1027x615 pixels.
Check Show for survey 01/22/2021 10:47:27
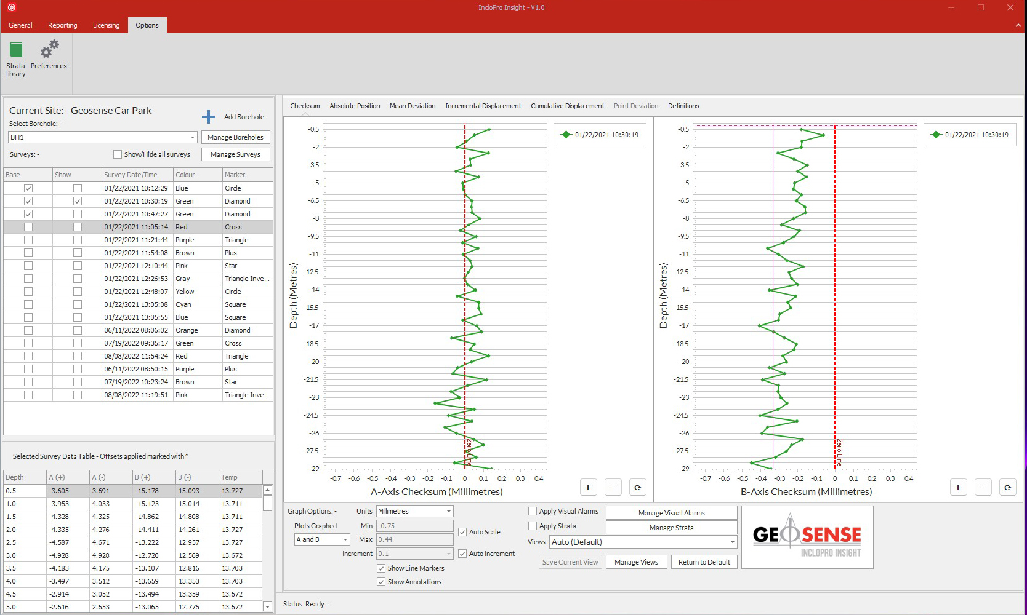[78, 214]
